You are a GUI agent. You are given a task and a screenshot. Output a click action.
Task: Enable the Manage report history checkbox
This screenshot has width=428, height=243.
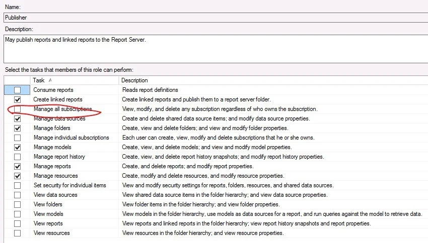point(18,157)
